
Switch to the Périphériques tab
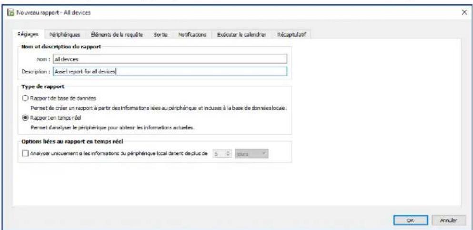65,35
